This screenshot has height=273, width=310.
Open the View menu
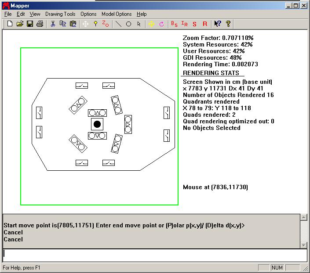point(35,14)
